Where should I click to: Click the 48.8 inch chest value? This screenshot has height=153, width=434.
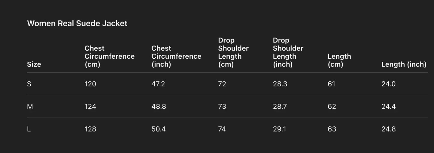(x=159, y=106)
